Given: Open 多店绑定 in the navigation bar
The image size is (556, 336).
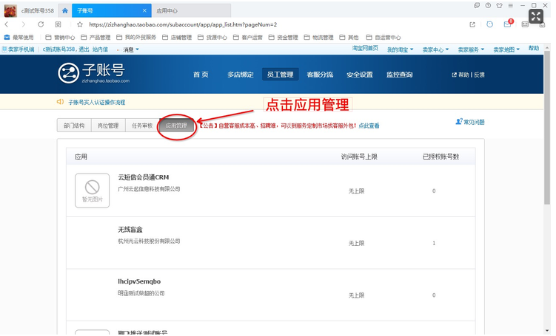Looking at the screenshot, I should click(241, 75).
